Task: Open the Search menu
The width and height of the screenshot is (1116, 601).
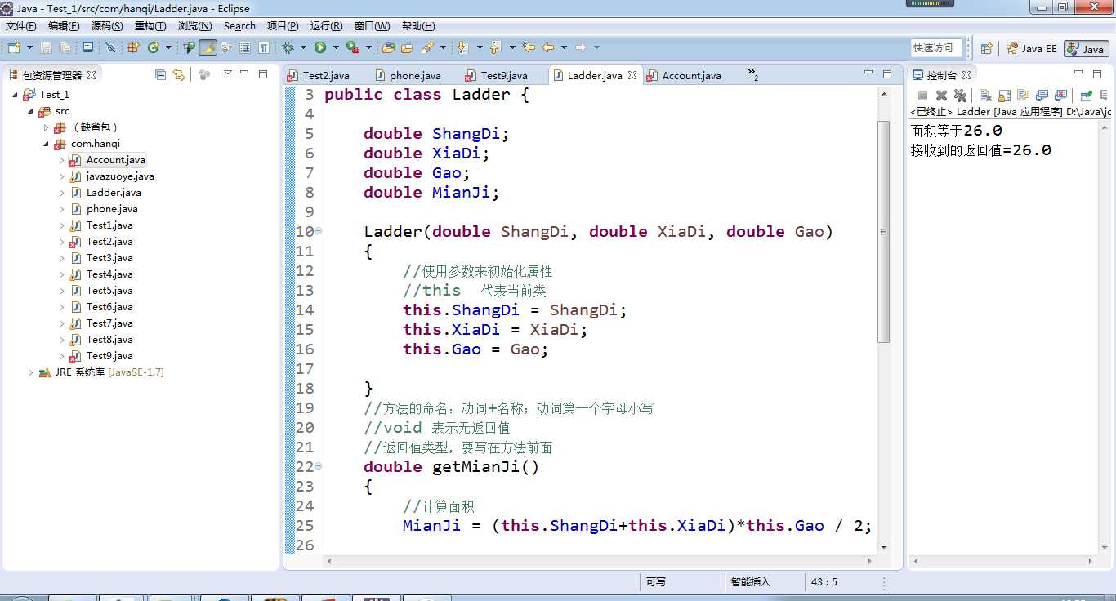Action: 239,26
